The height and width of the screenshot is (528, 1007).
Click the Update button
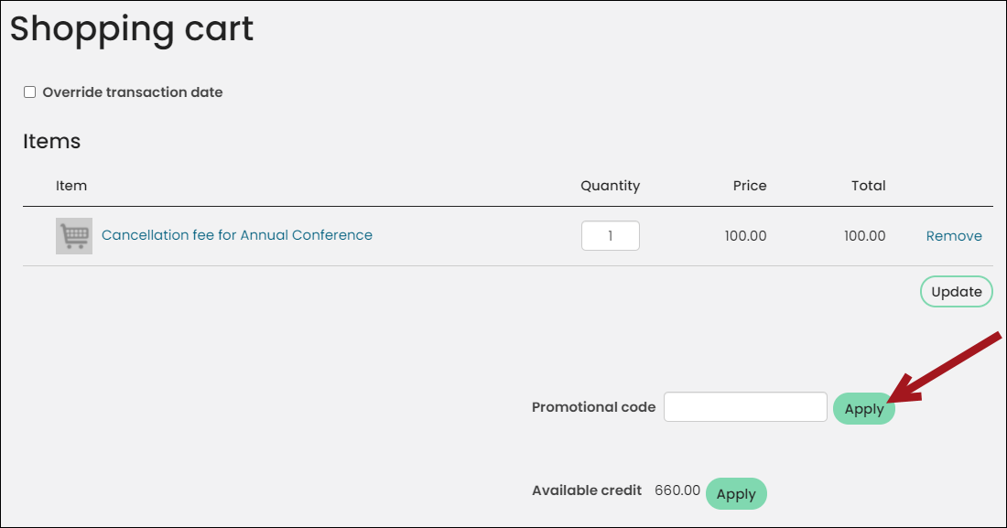coord(957,292)
